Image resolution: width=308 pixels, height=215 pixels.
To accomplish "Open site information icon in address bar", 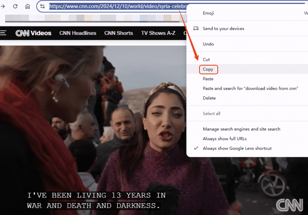I will pyautogui.click(x=43, y=6).
